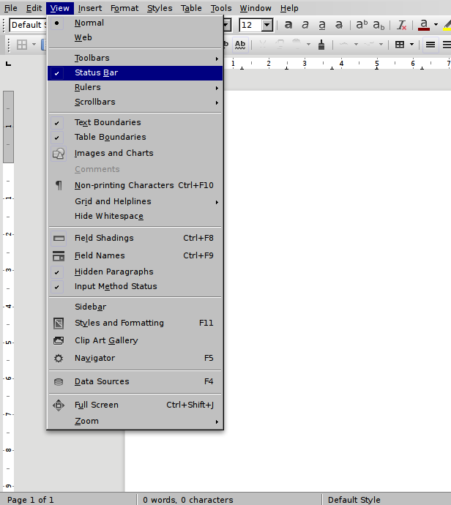Expand the Toolbars submenu

click(x=135, y=58)
